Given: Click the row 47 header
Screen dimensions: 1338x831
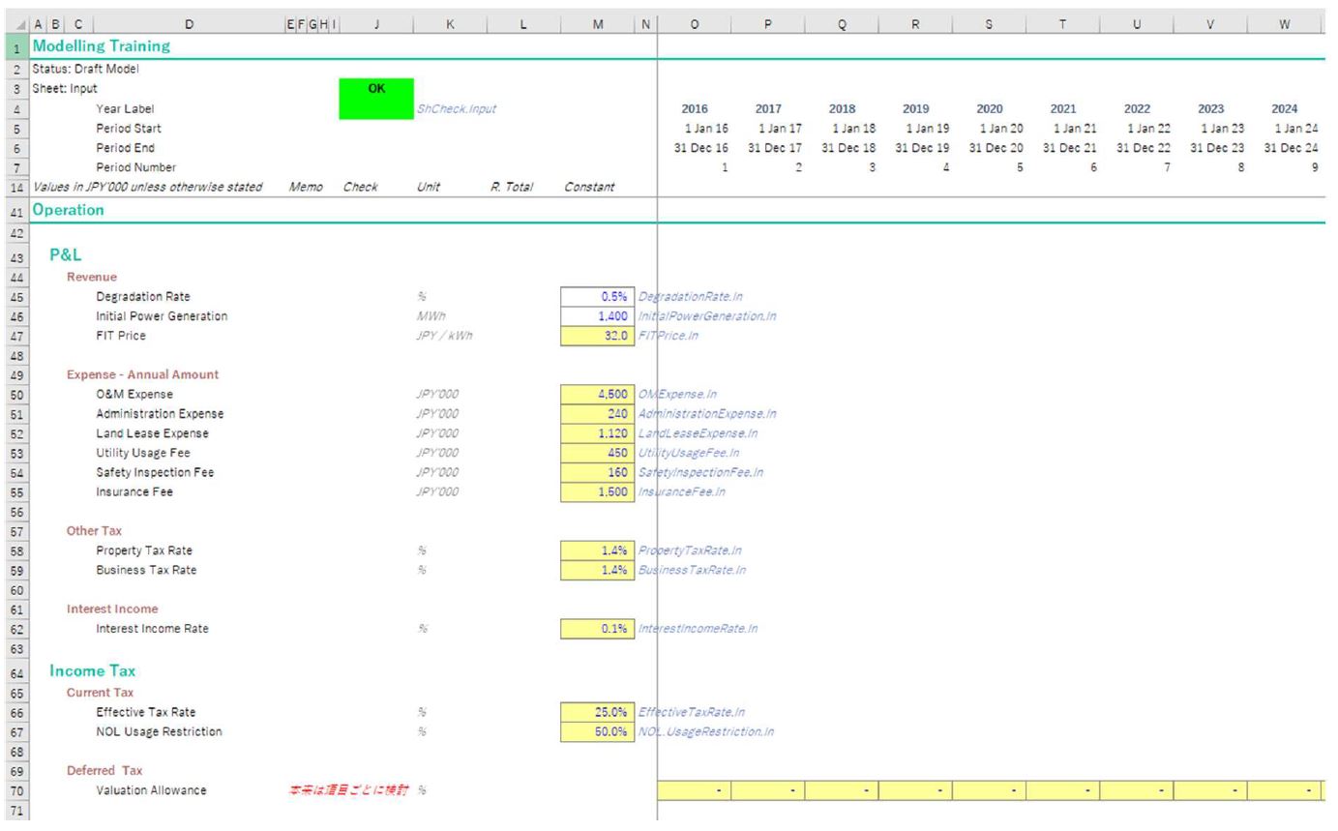Looking at the screenshot, I should click(x=15, y=336).
